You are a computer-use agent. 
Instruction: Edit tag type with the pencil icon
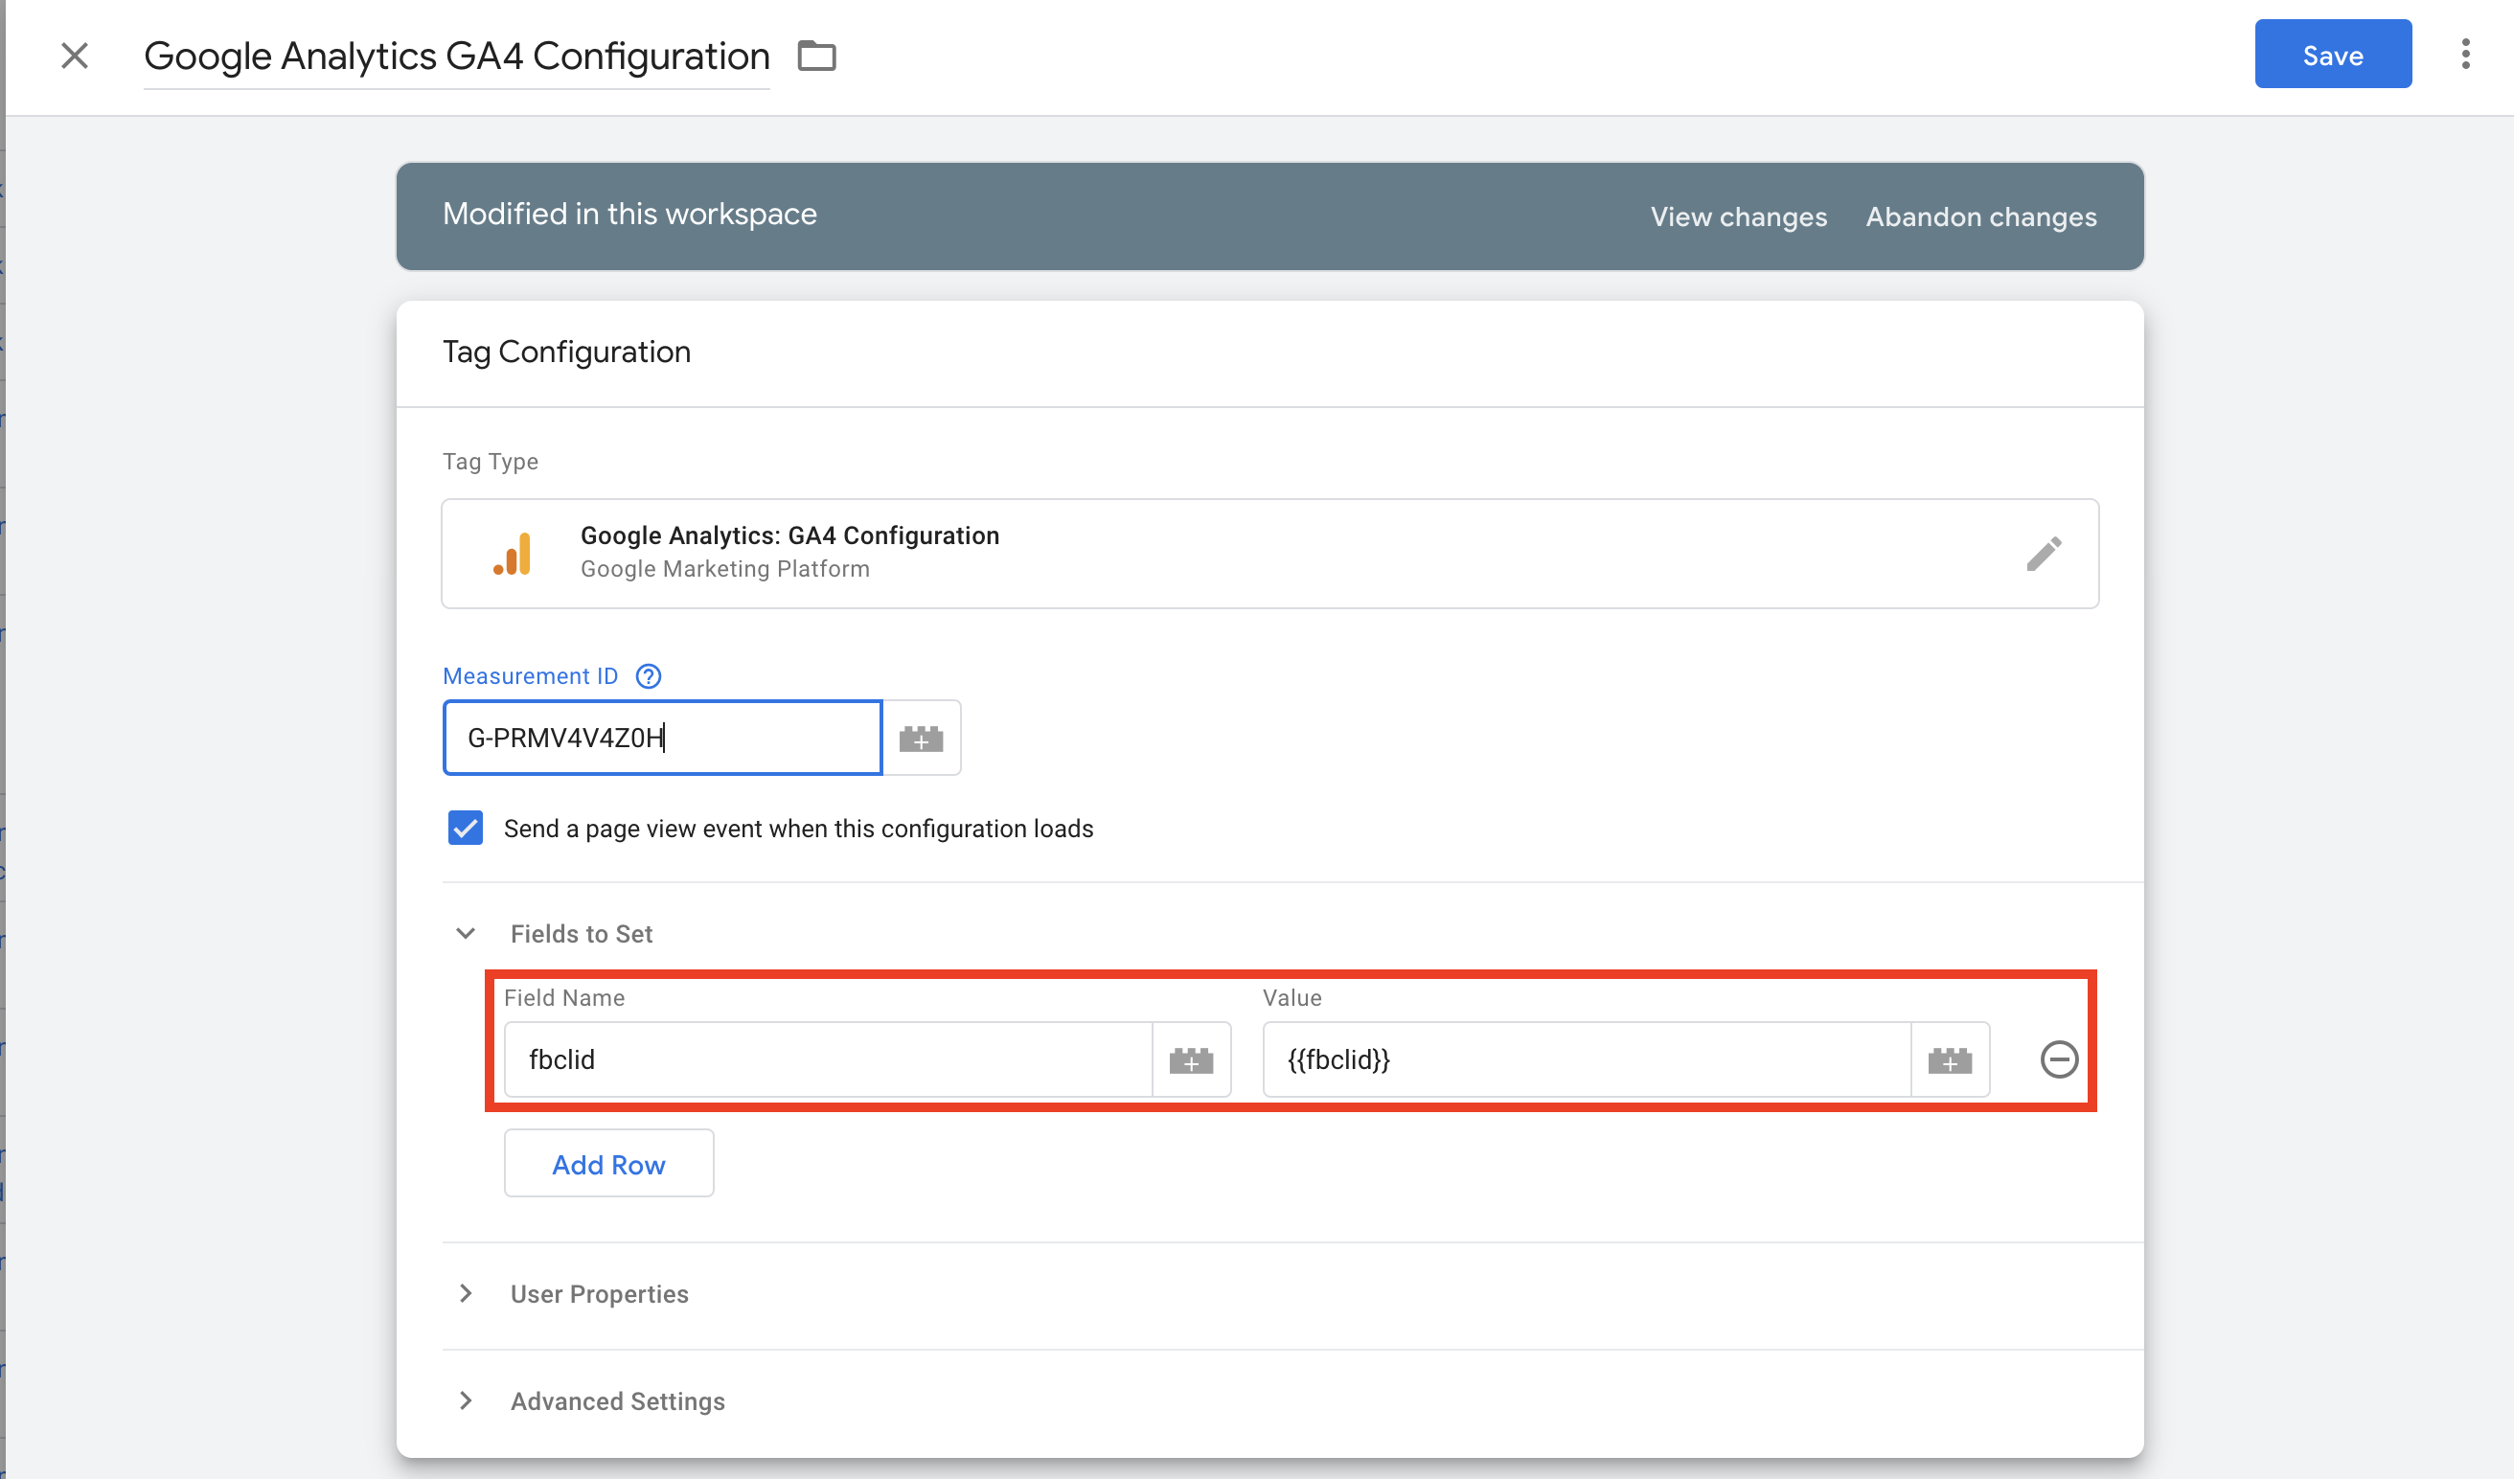[x=2044, y=554]
